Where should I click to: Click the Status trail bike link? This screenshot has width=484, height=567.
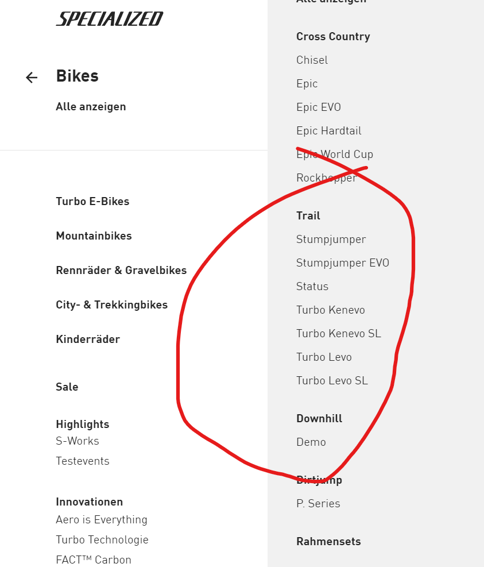click(312, 287)
